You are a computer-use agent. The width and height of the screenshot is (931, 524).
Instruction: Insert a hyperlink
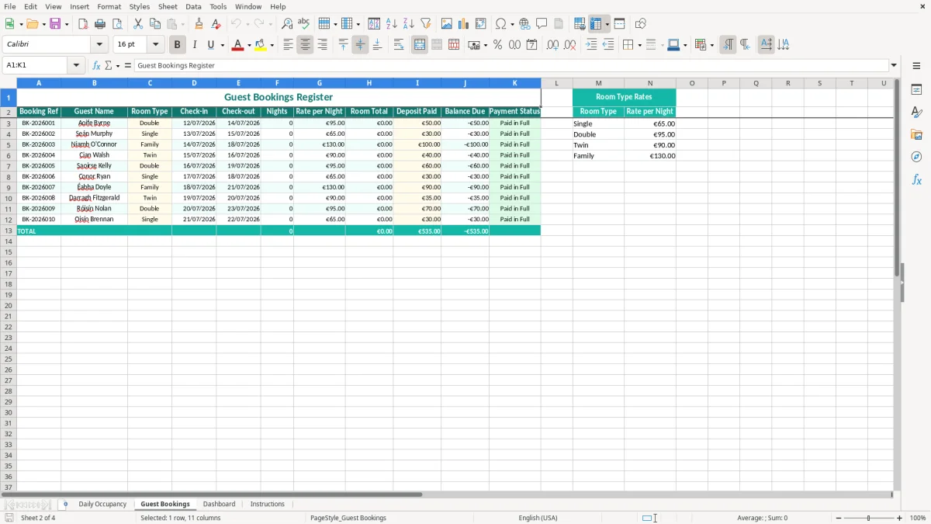[524, 24]
